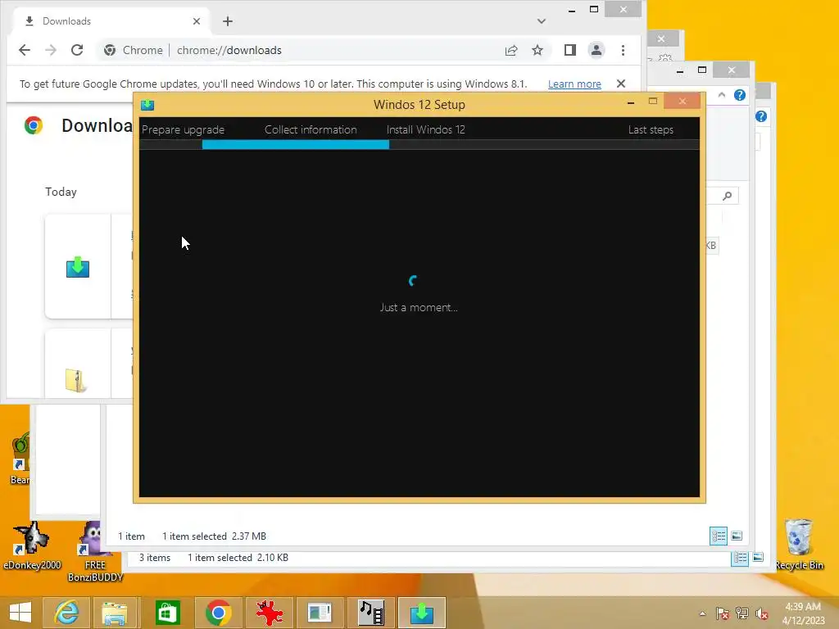Viewport: 839px width, 629px height.
Task: Launch Internet Explorer from taskbar
Action: 66,613
